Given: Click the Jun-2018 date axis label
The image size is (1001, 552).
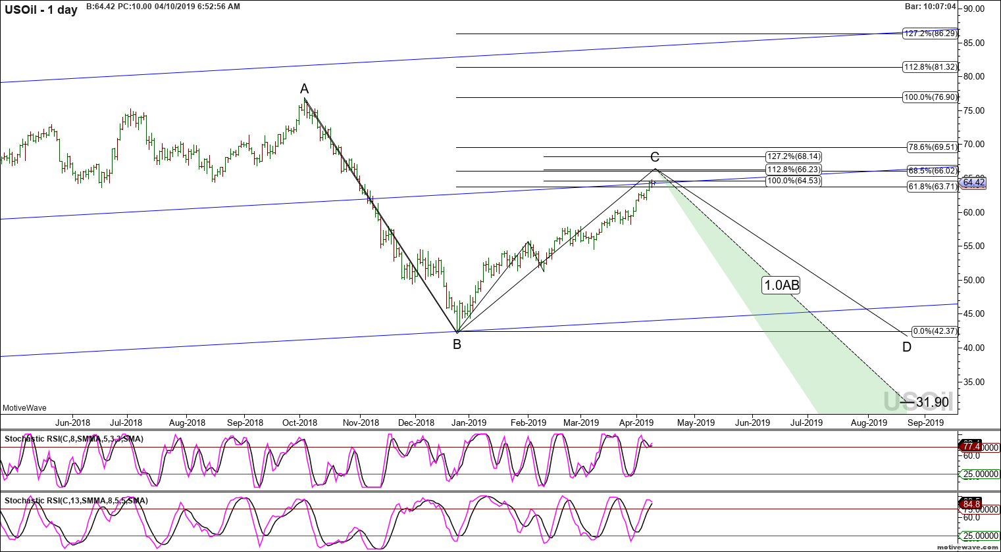Looking at the screenshot, I should pos(72,423).
